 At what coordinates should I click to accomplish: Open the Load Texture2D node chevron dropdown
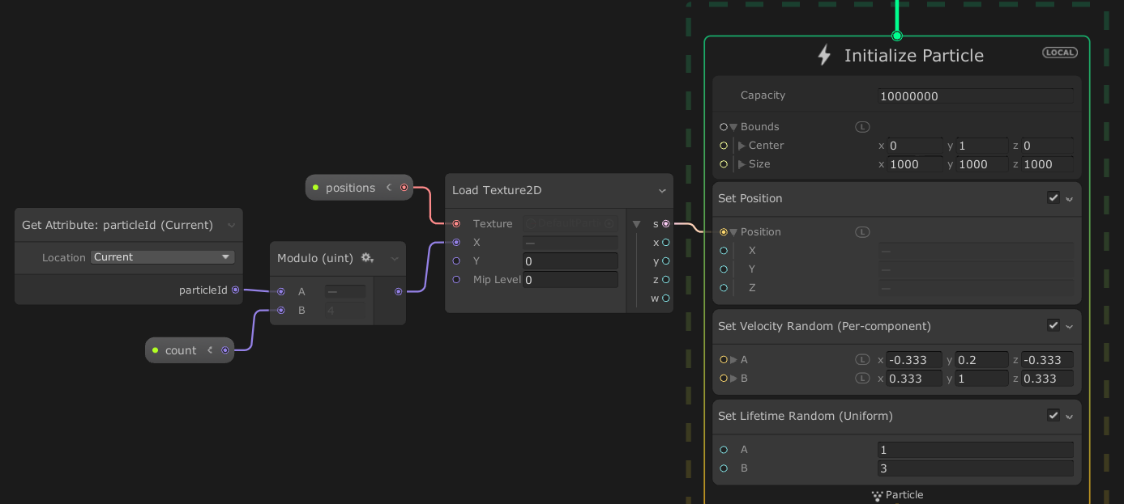tap(663, 190)
